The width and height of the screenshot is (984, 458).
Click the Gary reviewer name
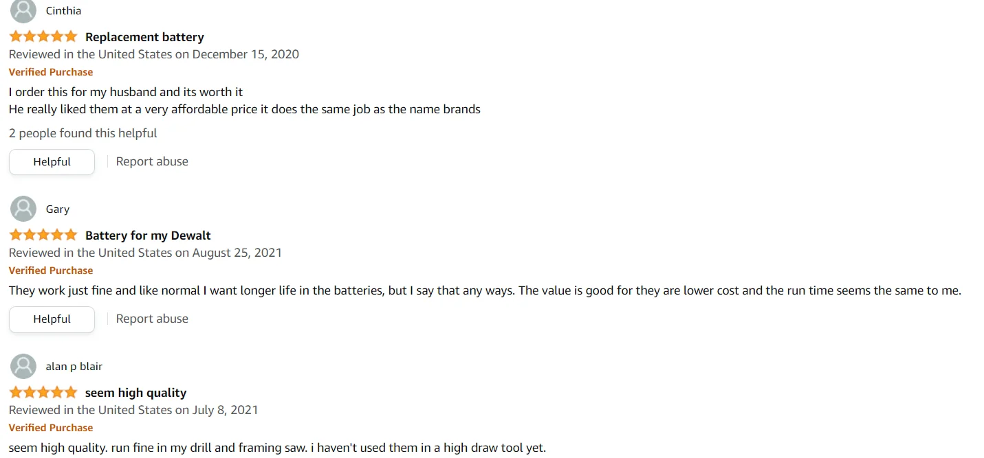click(58, 209)
